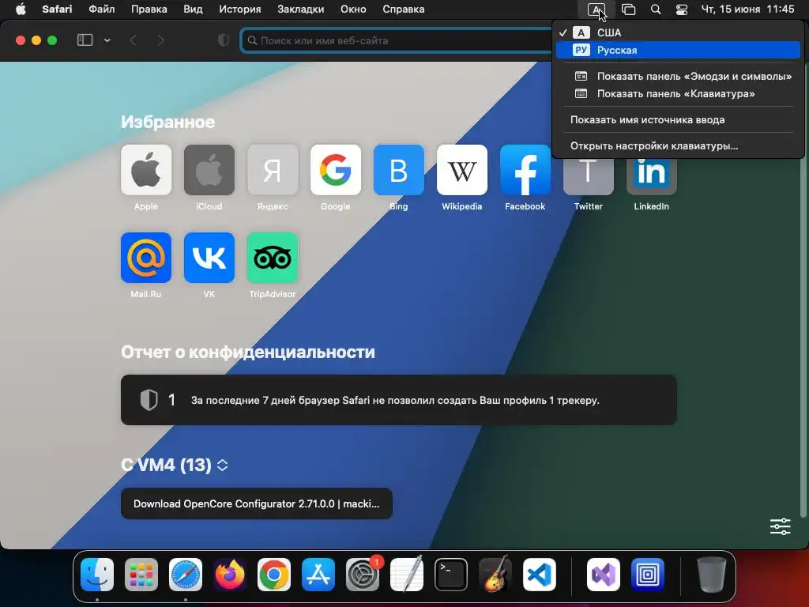This screenshot has width=809, height=607.
Task: Open the privacy report shield in toolbar
Action: 224,40
